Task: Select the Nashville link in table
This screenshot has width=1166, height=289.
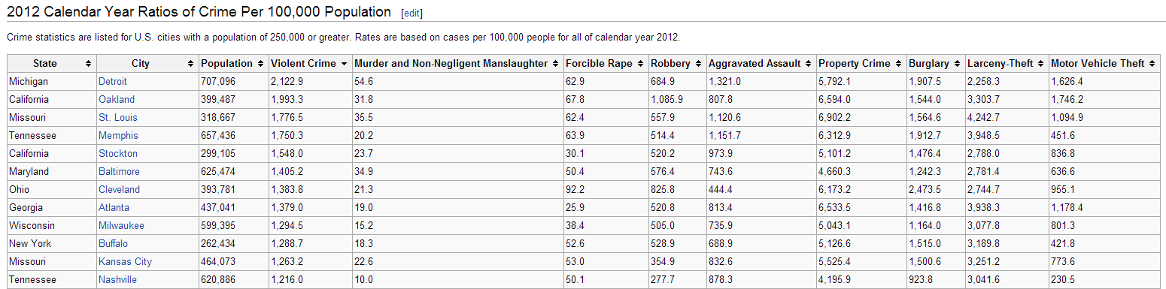Action: click(117, 279)
